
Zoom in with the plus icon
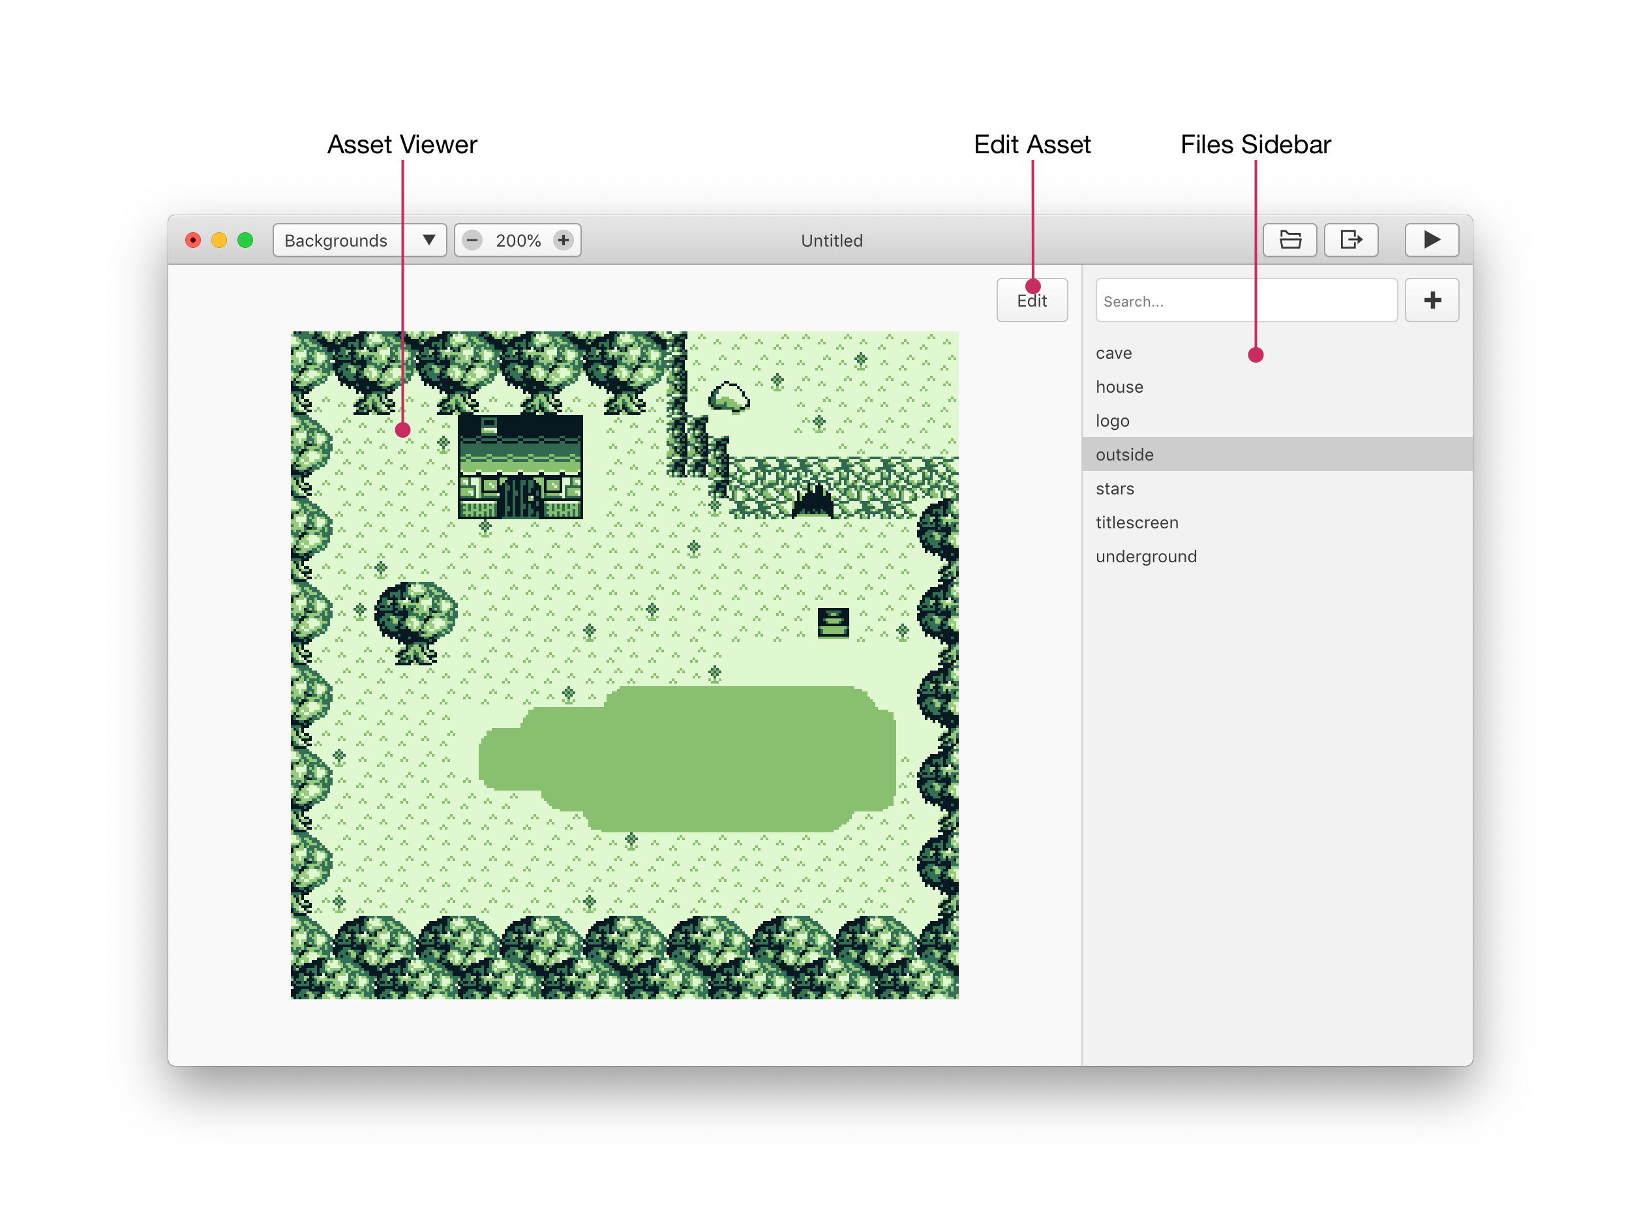click(x=563, y=240)
